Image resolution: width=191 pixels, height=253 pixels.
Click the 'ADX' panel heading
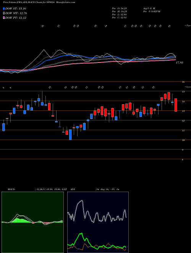73,189
